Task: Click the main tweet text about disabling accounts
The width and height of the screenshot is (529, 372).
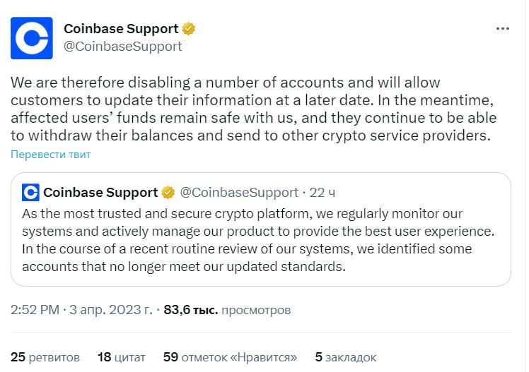Action: tap(253, 109)
